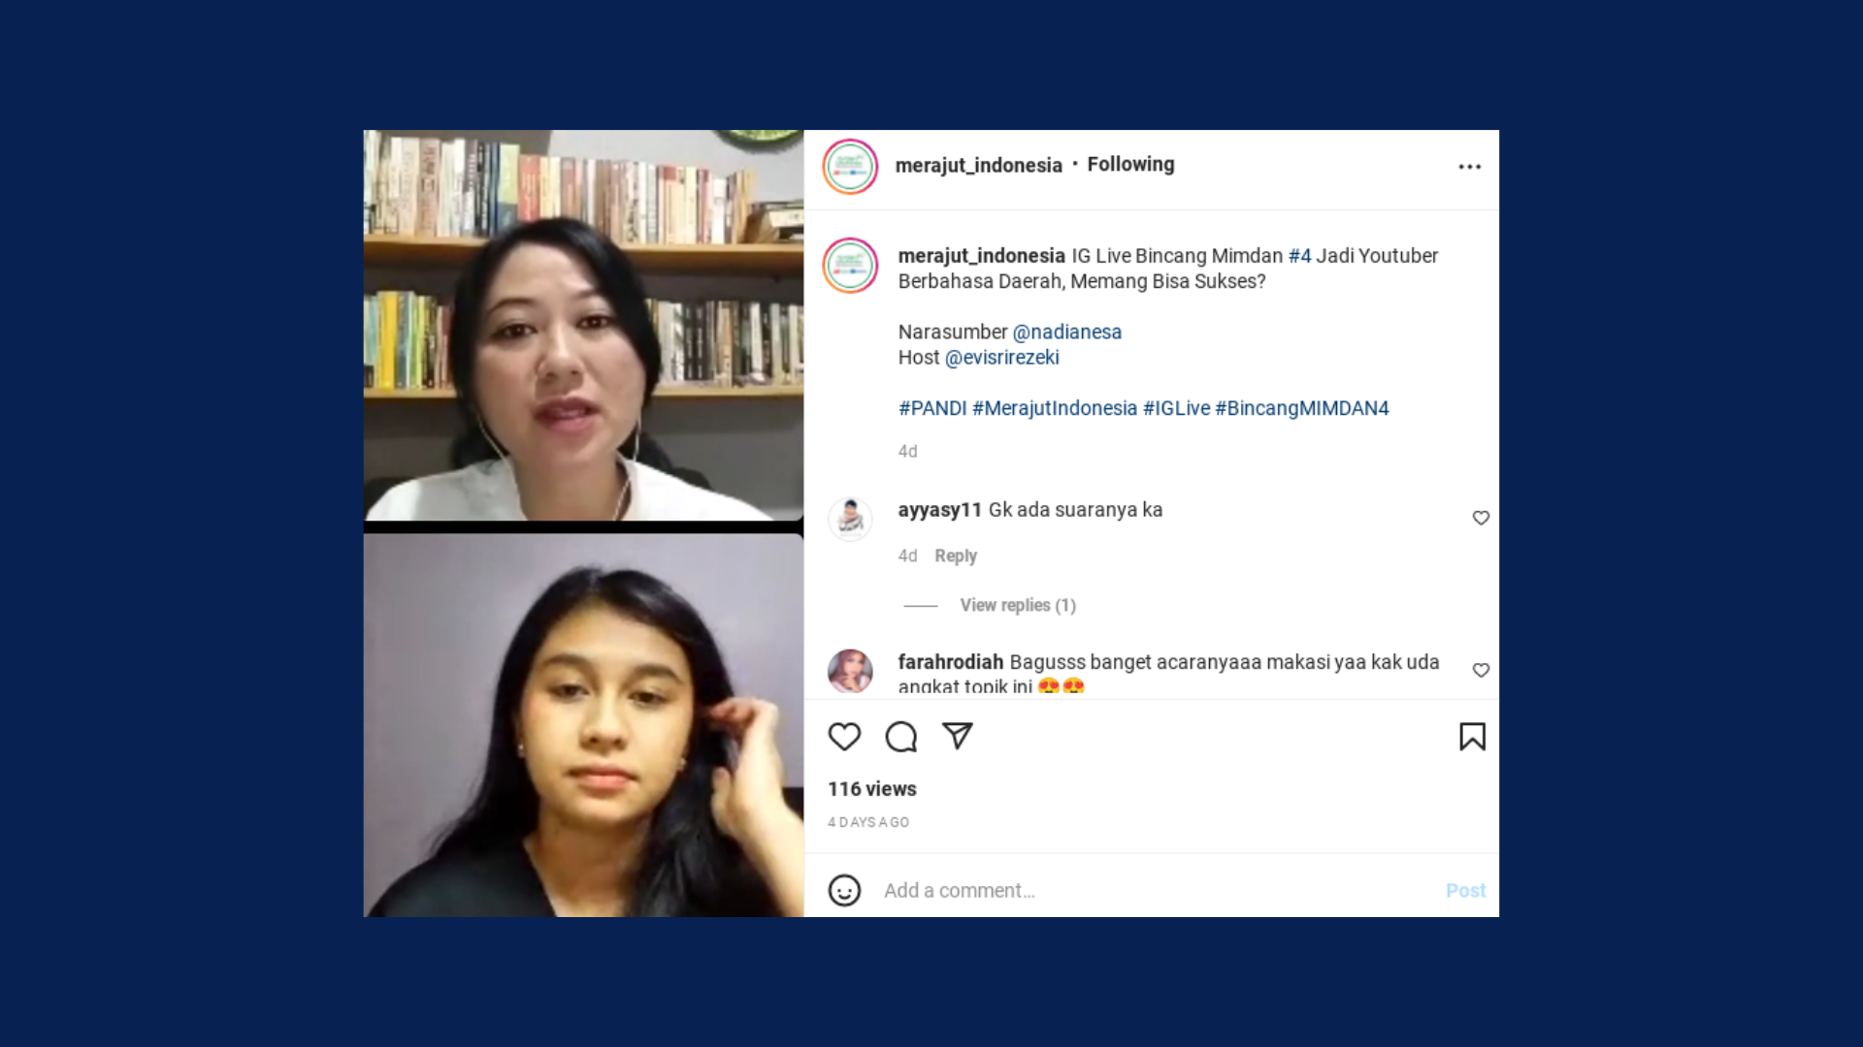The image size is (1863, 1047).
Task: Like farahrodiah's comment
Action: [1481, 670]
